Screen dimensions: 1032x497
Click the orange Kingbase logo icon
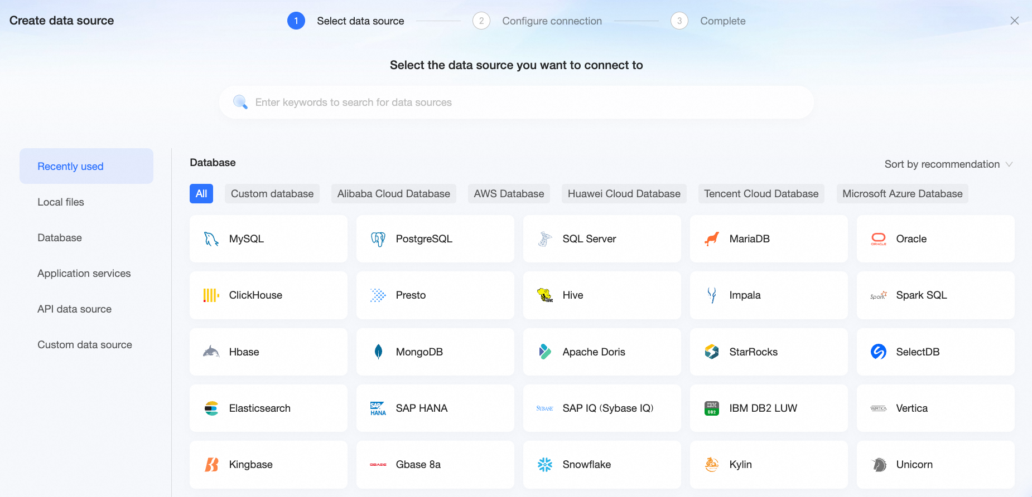pos(211,465)
